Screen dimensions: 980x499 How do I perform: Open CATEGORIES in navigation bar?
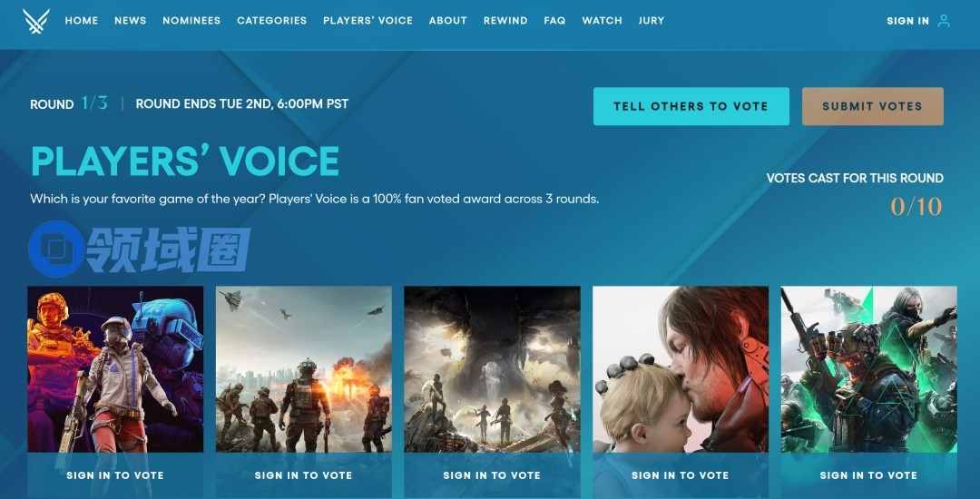click(x=272, y=21)
